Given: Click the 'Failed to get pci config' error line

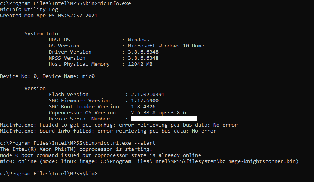Looking at the screenshot, I should click(119, 125).
